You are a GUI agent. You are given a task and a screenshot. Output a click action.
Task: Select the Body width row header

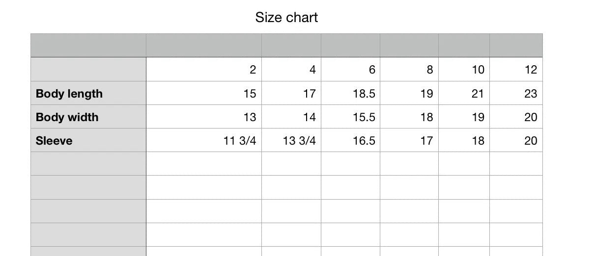tap(88, 117)
